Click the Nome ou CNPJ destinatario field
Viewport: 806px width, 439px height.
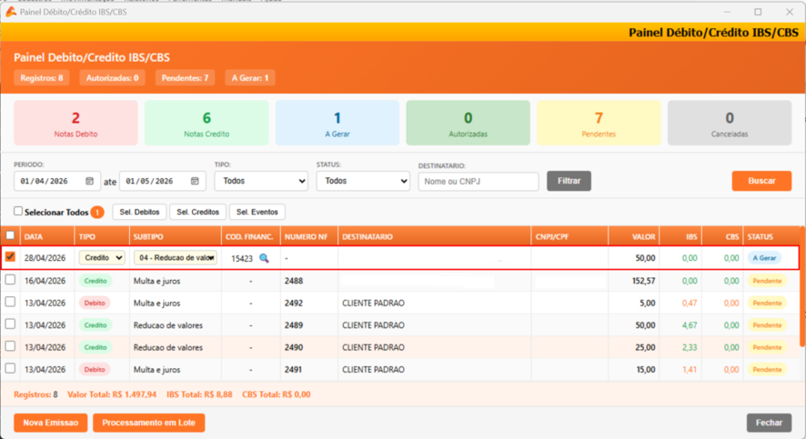[478, 181]
